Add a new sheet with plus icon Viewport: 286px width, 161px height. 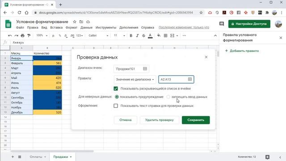pyautogui.click(x=13, y=157)
